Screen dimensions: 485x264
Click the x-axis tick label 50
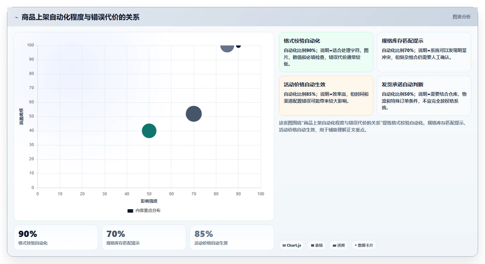click(x=149, y=194)
